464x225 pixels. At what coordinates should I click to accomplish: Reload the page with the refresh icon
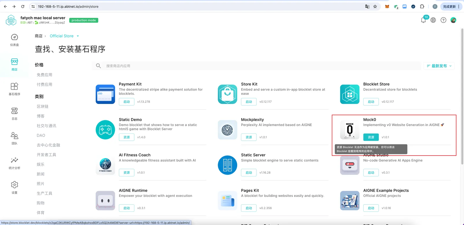[23, 6]
